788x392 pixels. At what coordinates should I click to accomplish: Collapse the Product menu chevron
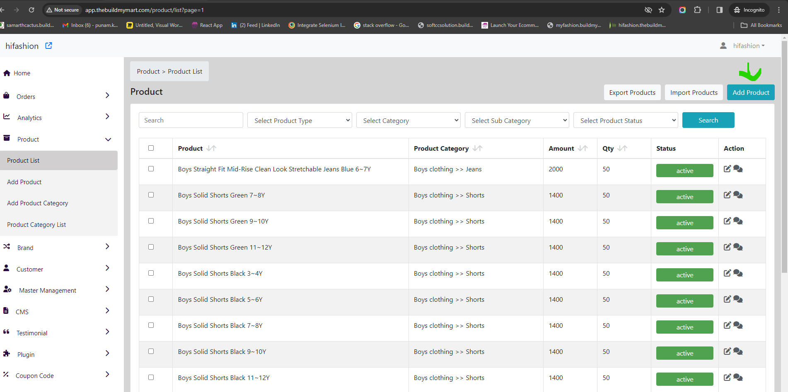[108, 139]
